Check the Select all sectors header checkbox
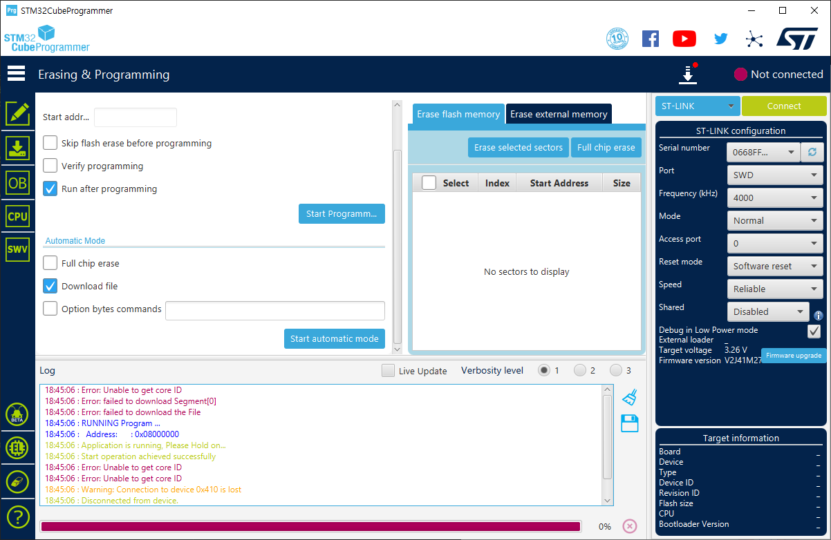 [429, 183]
